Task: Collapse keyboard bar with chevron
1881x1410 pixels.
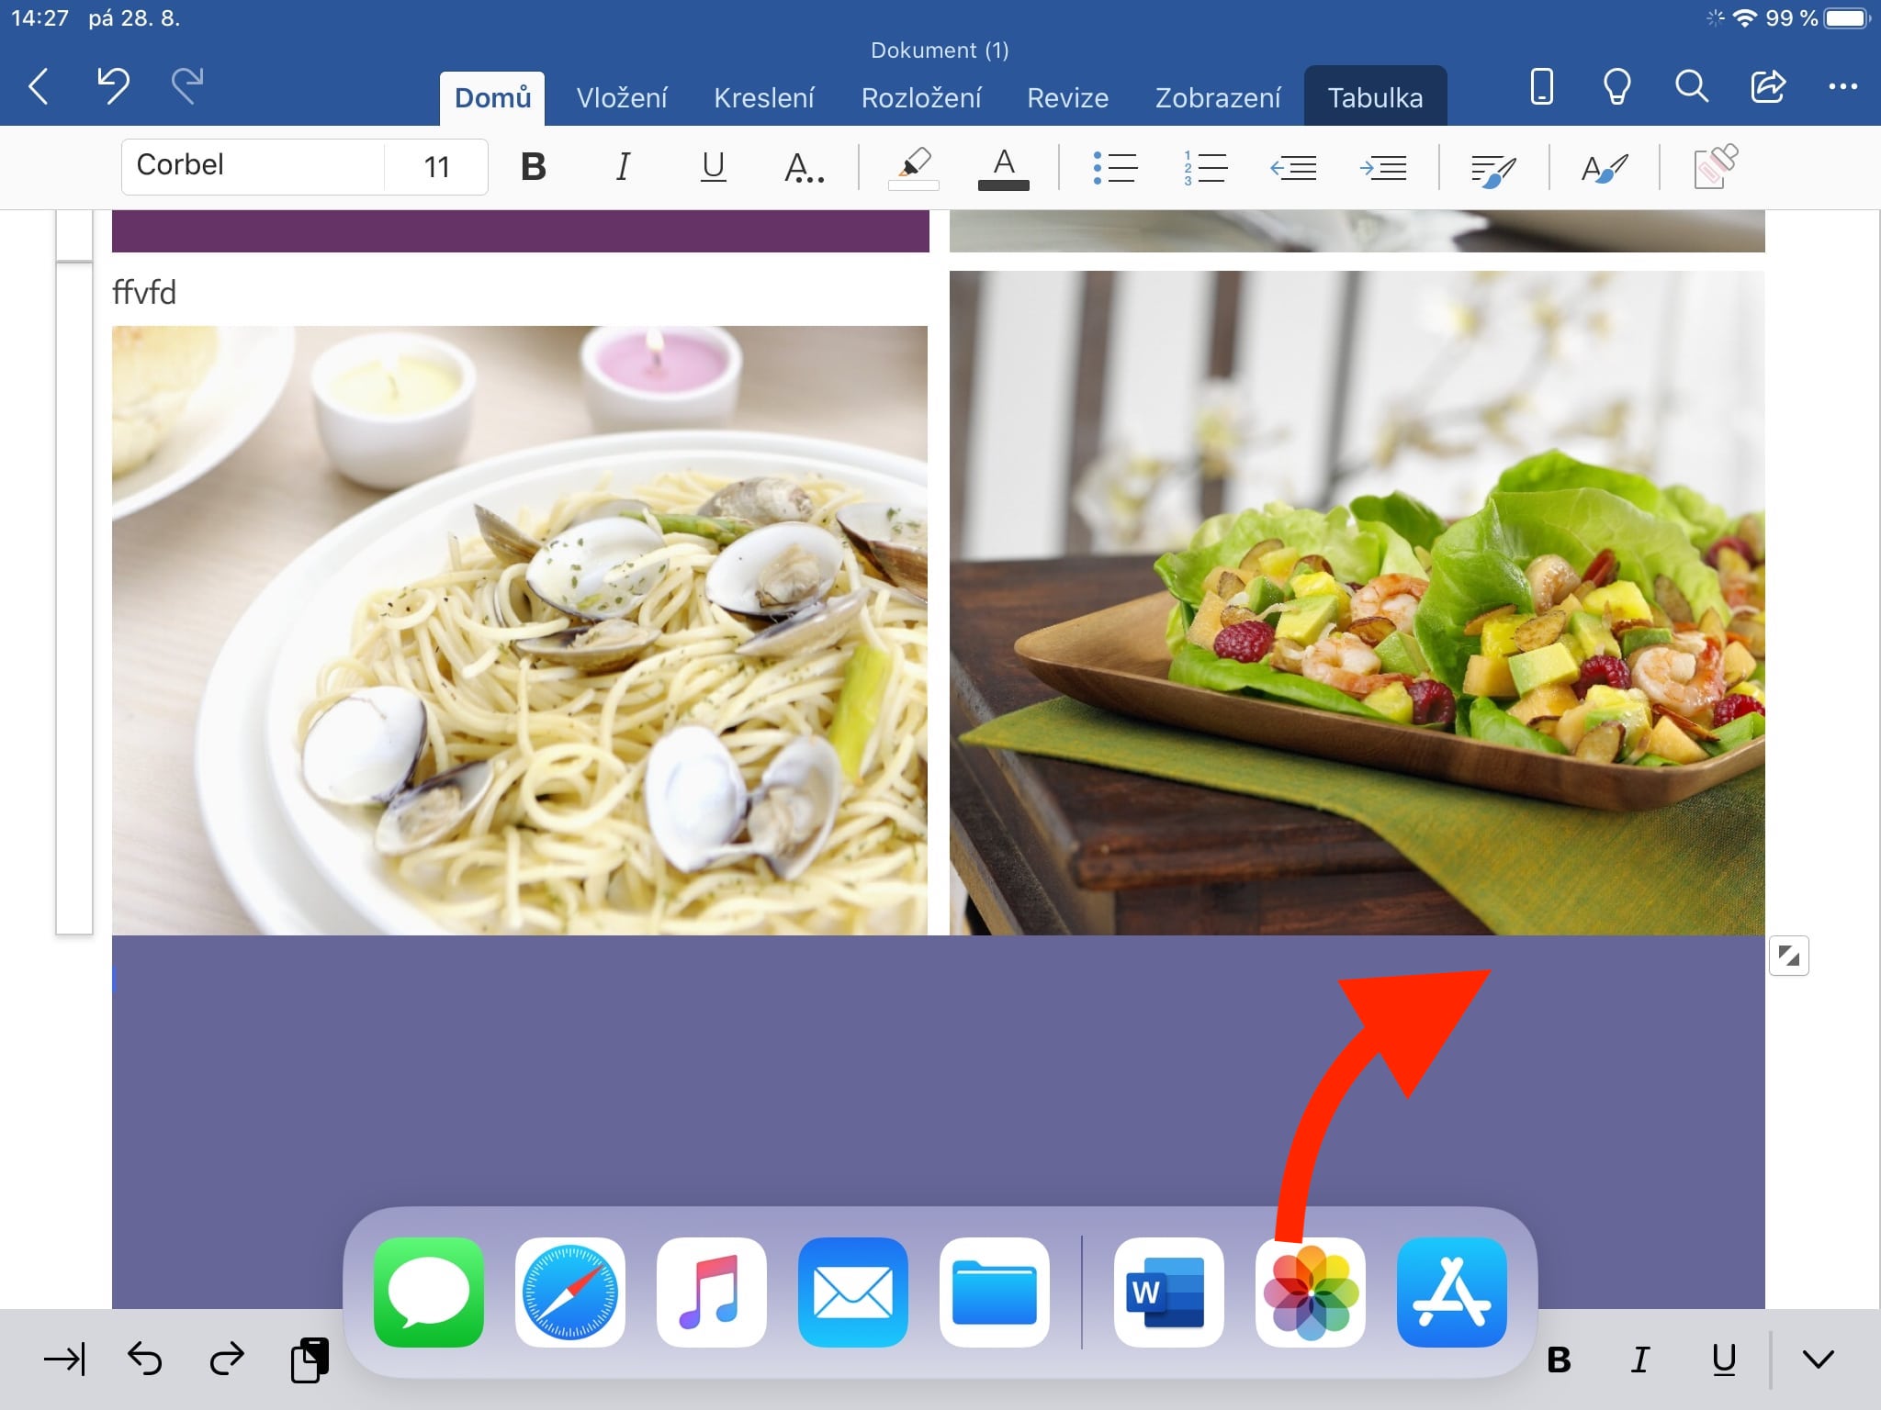Action: [x=1818, y=1360]
